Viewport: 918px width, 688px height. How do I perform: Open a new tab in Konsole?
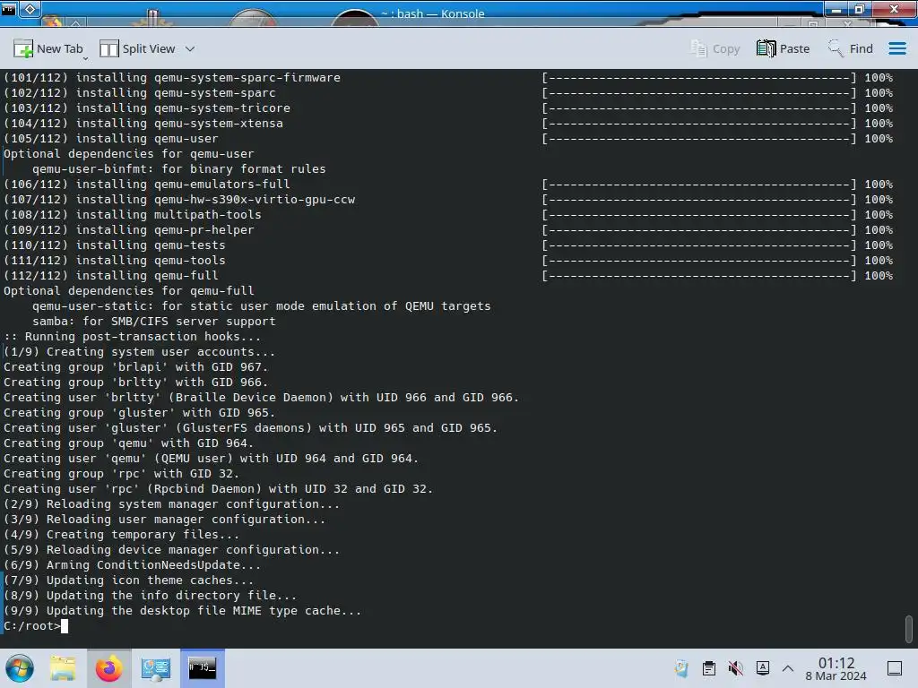point(48,49)
